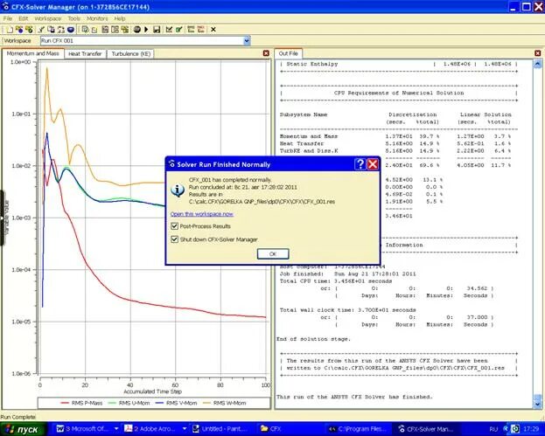The image size is (545, 436).
Task: Click the Define Run icon with blue sphere
Action: (19, 30)
